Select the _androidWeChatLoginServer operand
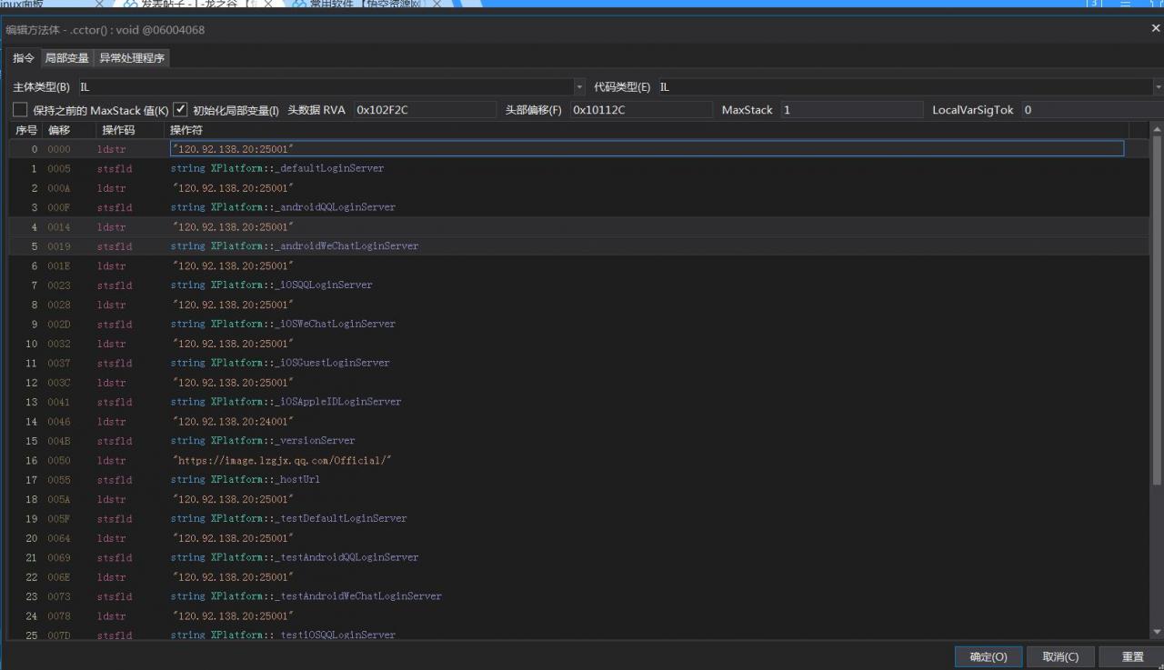The width and height of the screenshot is (1164, 670). coord(295,246)
